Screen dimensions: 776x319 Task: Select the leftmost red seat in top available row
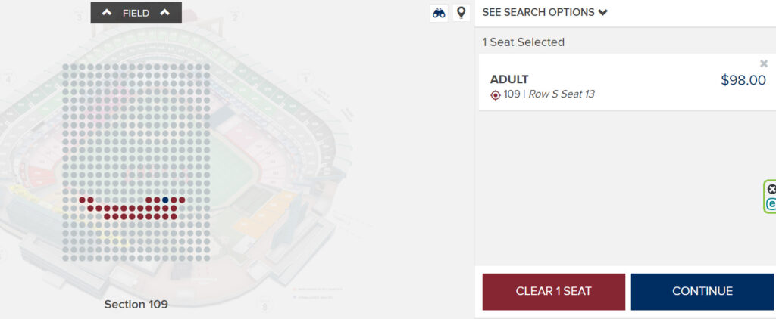pyautogui.click(x=82, y=200)
